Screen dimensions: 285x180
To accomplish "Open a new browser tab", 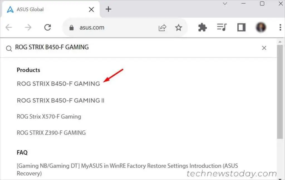I will click(x=108, y=9).
